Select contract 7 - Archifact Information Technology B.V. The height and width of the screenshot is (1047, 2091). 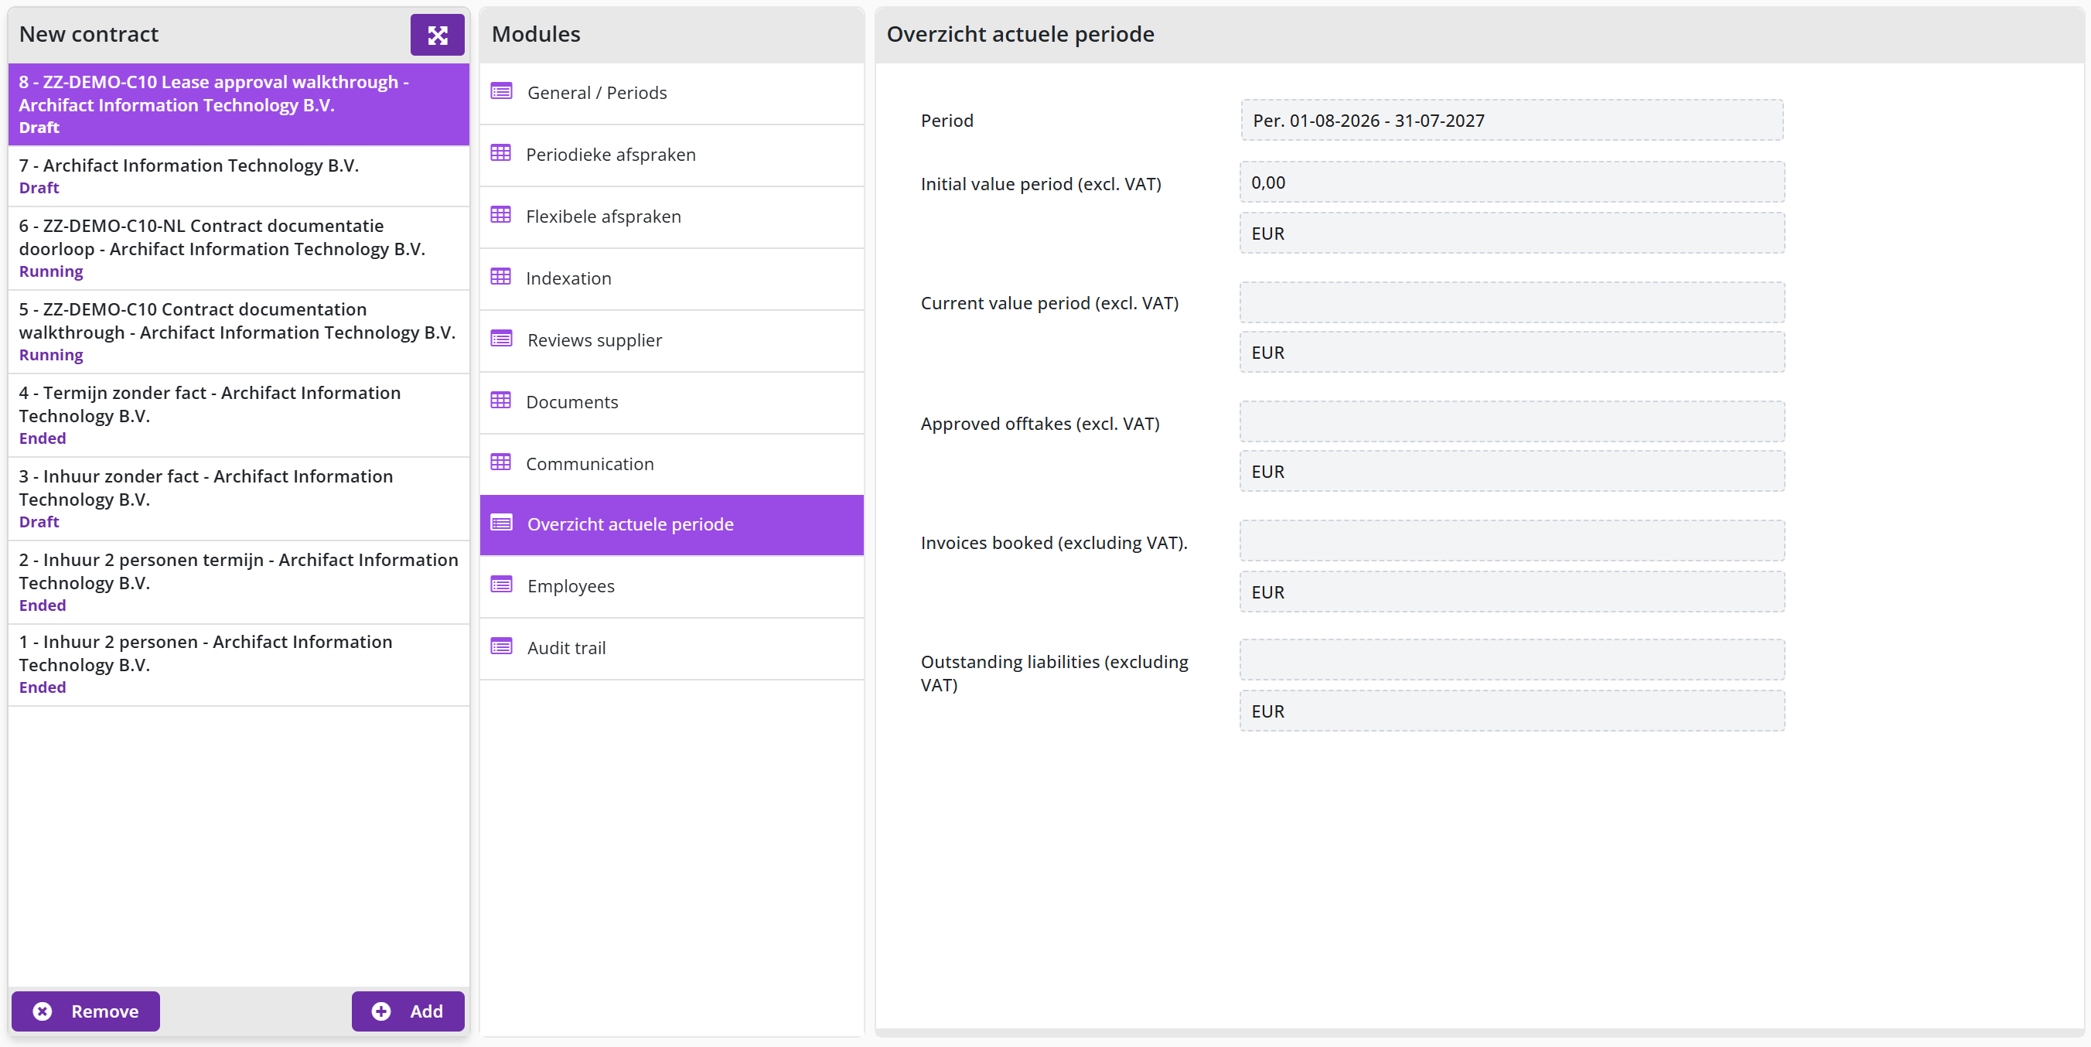(x=239, y=176)
